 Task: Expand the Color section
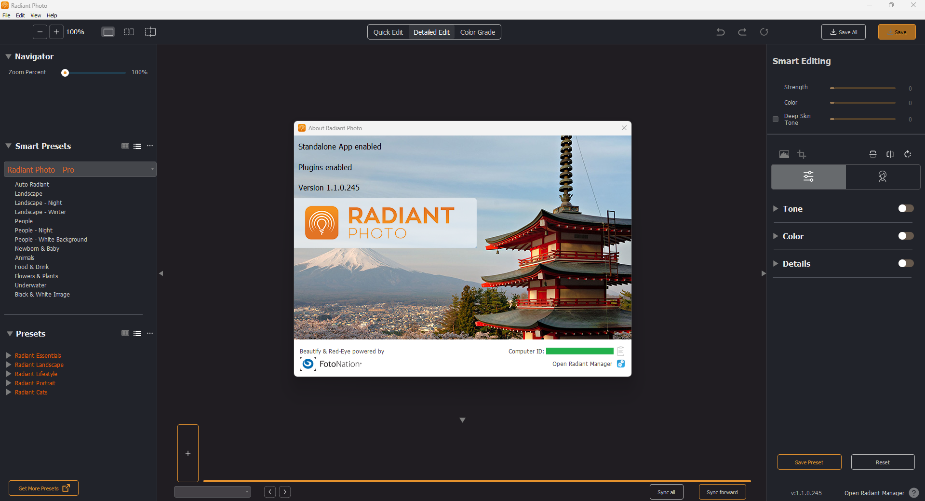pyautogui.click(x=776, y=236)
